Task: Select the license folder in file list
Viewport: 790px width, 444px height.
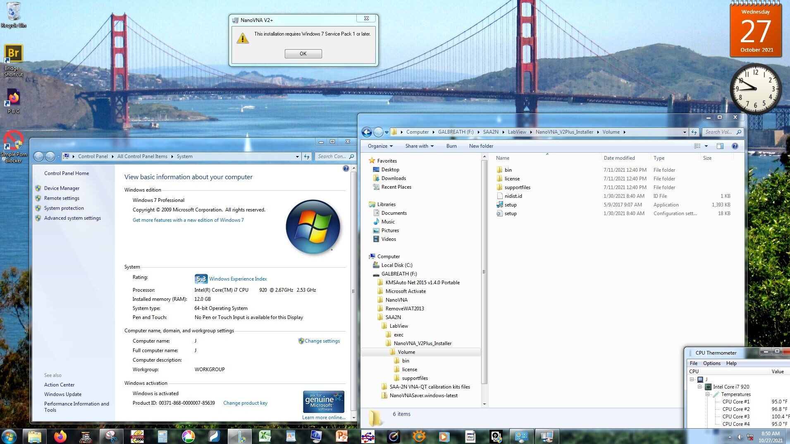Action: pos(512,179)
